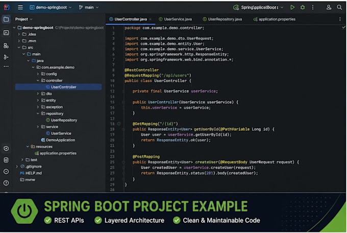Open the Project tool window folder icon

tap(6, 19)
